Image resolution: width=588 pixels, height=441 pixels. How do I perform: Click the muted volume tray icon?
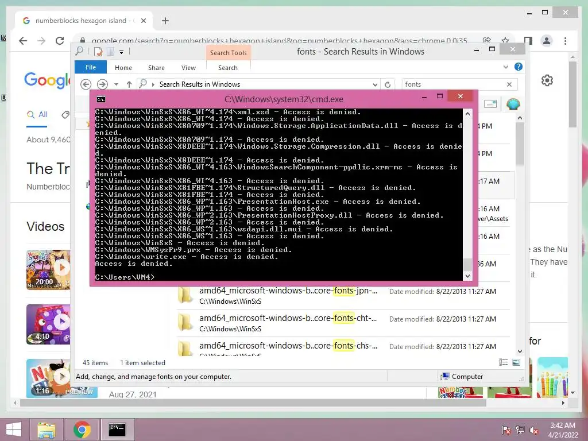[533, 430]
